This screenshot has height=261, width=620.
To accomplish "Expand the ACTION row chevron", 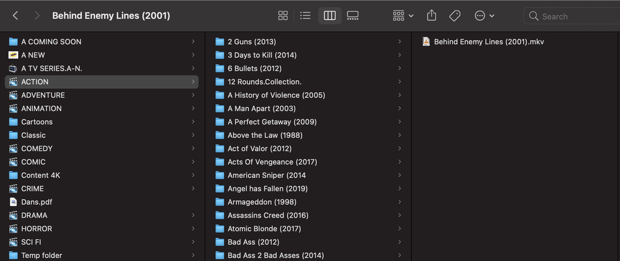I will pos(193,82).
